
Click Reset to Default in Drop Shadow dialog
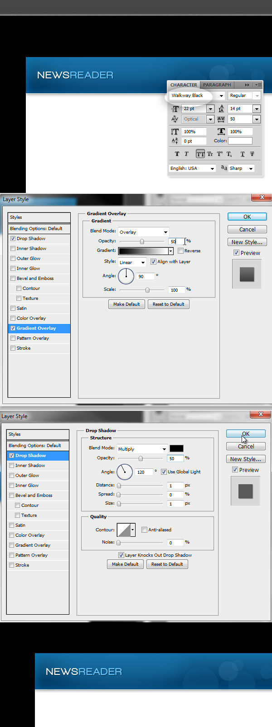pyautogui.click(x=167, y=564)
